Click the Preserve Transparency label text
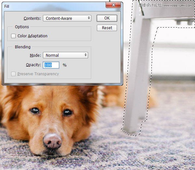Screen dimensions: 195x170 pos(38,74)
